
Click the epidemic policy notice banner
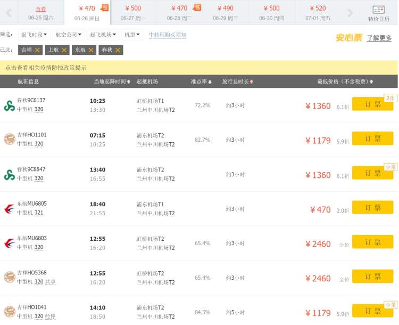click(x=199, y=68)
